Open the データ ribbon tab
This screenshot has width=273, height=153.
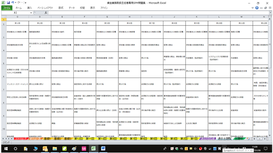click(72, 8)
